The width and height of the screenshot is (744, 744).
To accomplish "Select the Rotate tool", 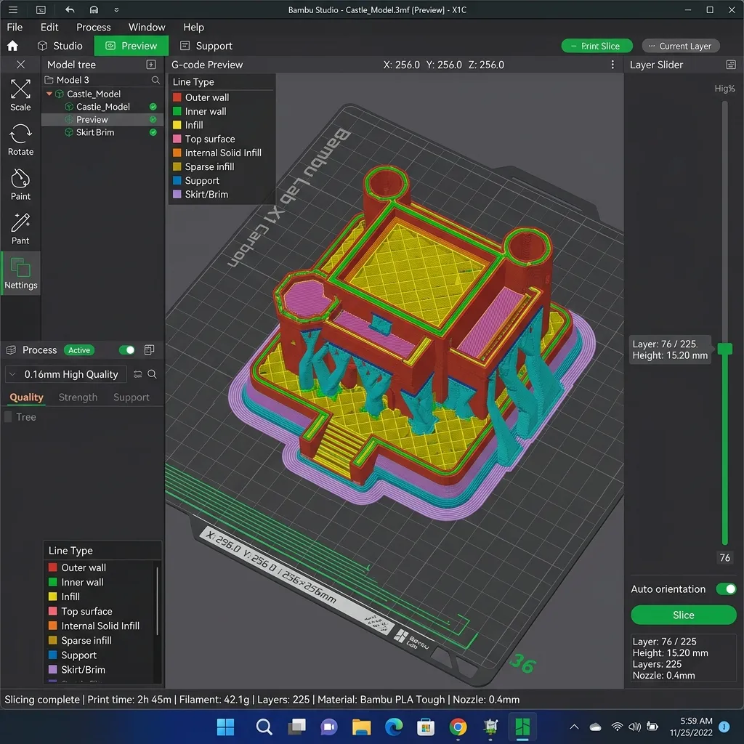I will pyautogui.click(x=20, y=140).
